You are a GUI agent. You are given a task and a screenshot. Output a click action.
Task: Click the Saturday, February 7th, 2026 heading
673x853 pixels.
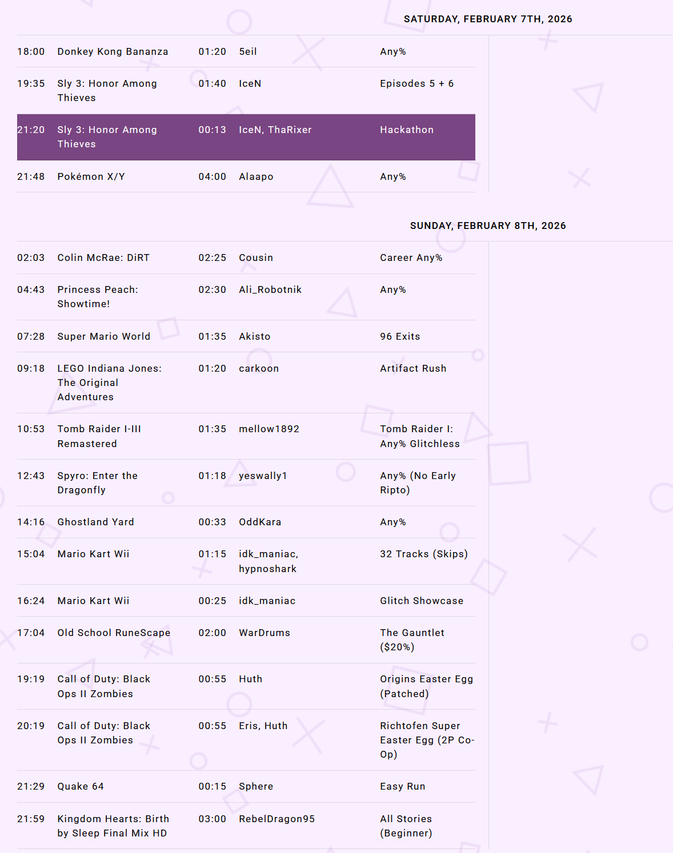(x=488, y=19)
